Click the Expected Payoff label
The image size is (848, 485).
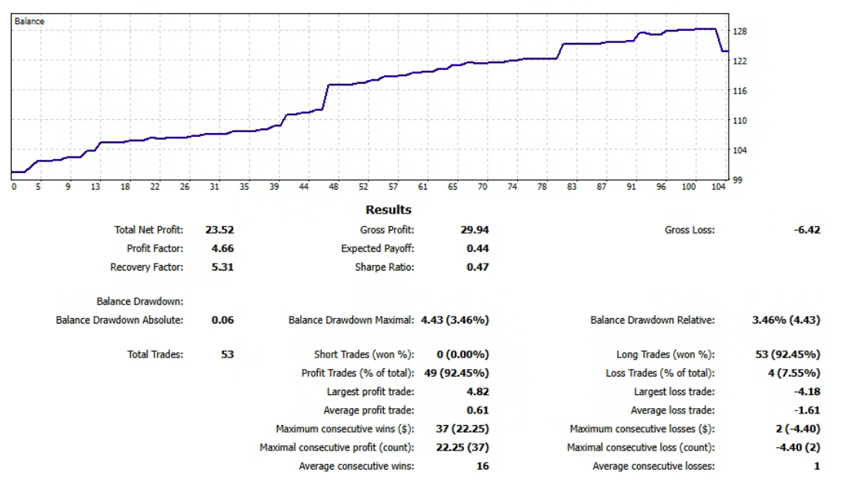tap(377, 249)
